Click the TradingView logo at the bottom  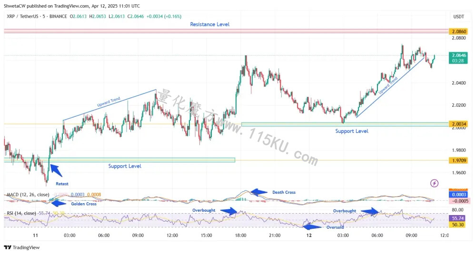click(22, 247)
